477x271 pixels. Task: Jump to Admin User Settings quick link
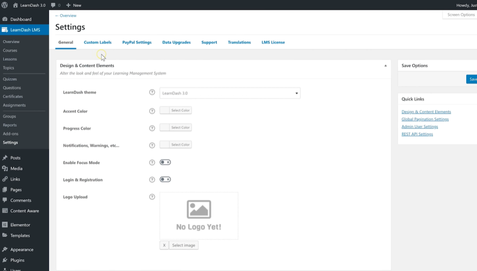[420, 127]
